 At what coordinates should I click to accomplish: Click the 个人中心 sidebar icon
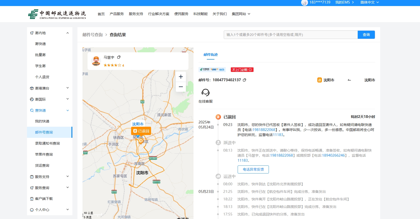click(x=32, y=210)
